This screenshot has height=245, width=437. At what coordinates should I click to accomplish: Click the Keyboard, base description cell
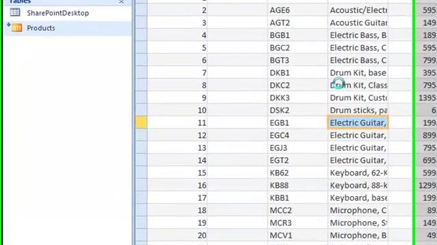point(358,197)
